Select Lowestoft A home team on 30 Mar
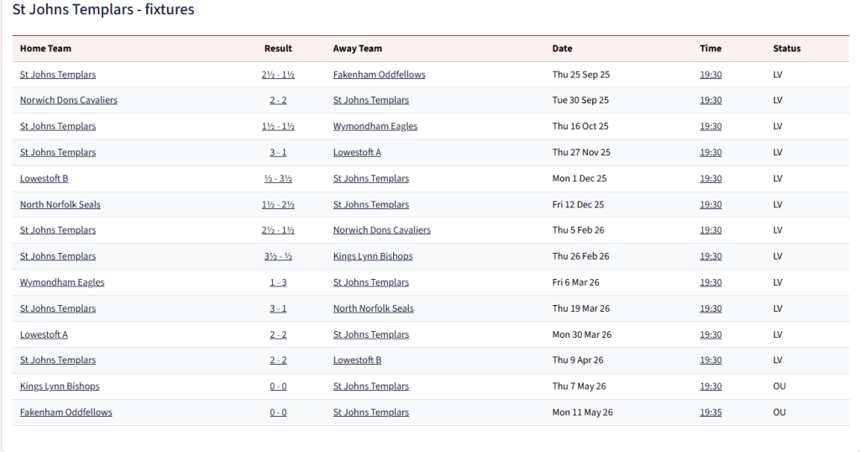 44,334
